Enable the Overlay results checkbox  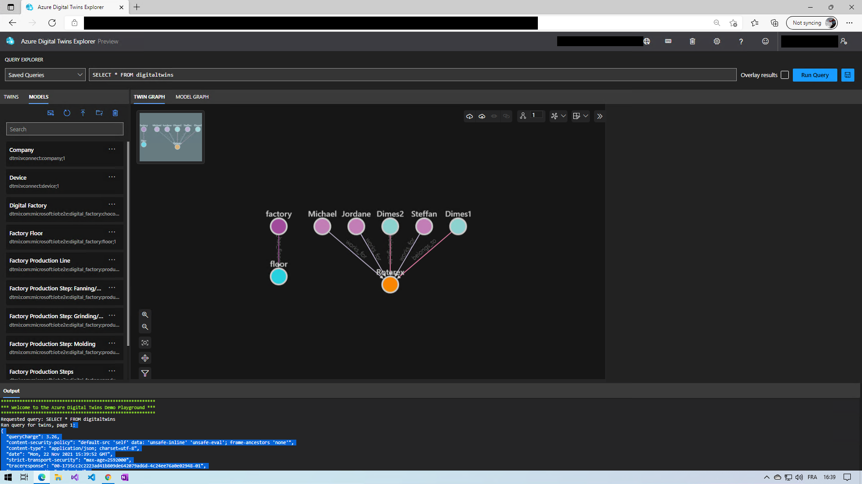coord(785,75)
